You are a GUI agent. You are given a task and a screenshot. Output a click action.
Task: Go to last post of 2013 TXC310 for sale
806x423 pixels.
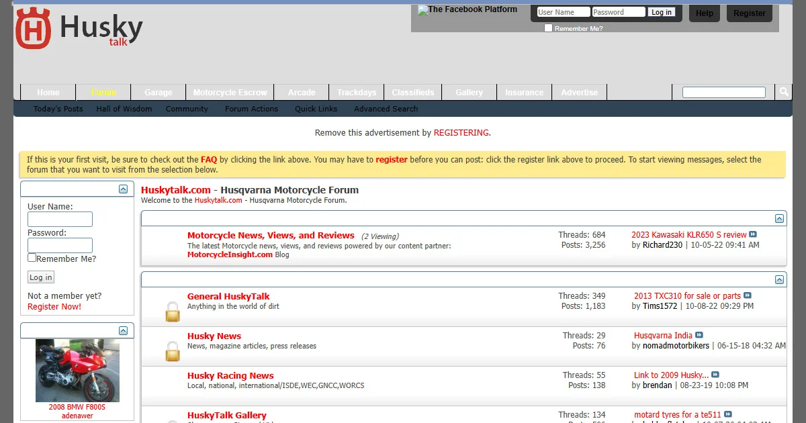[x=748, y=295]
